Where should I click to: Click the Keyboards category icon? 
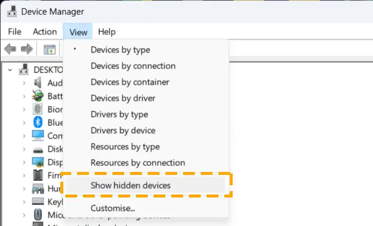(38, 201)
